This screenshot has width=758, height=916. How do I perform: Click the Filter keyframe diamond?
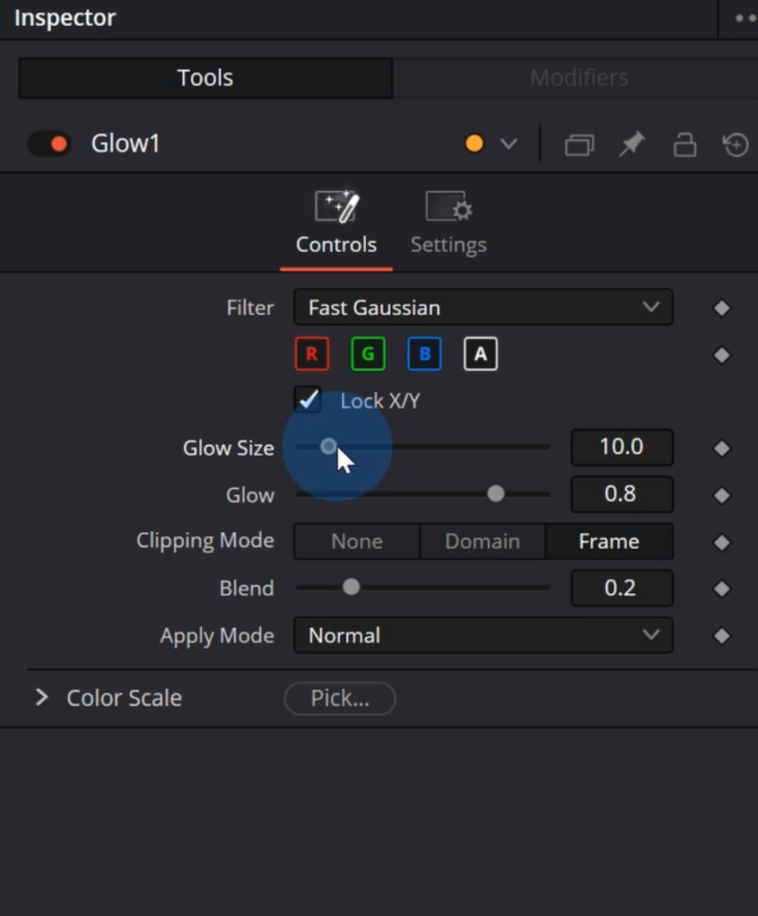point(721,309)
